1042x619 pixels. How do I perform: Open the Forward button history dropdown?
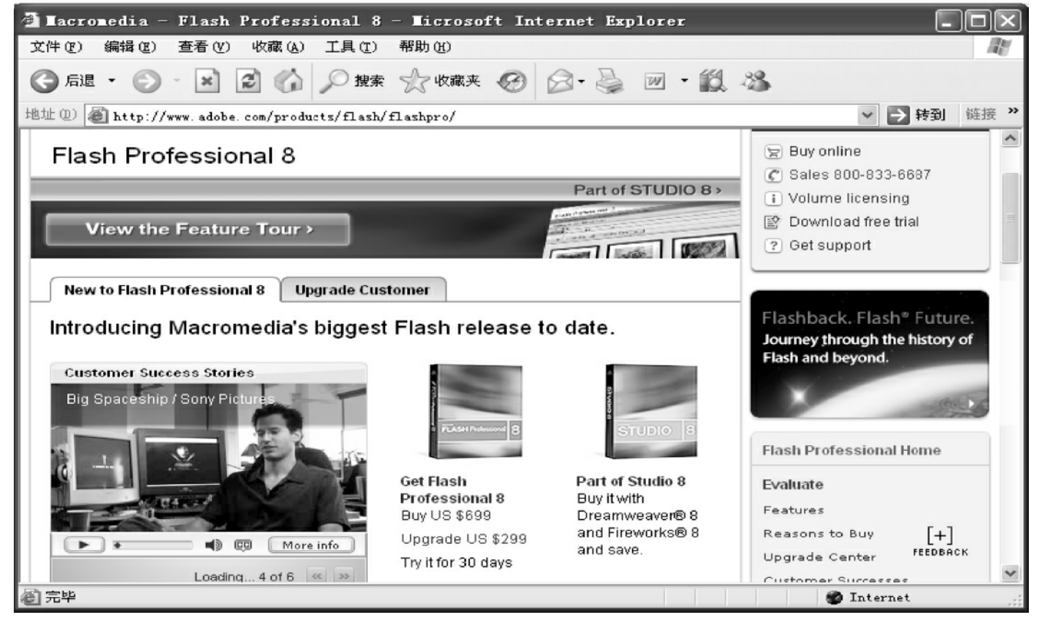coord(177,81)
